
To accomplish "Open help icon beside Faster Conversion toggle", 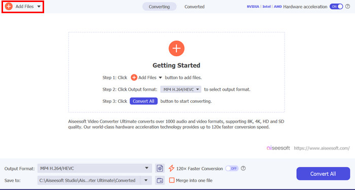I will (243, 168).
